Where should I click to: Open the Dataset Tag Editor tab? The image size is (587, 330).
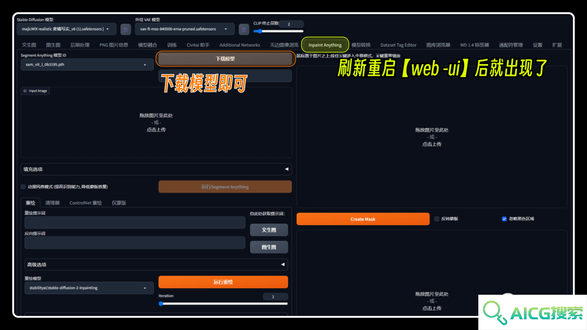click(398, 45)
